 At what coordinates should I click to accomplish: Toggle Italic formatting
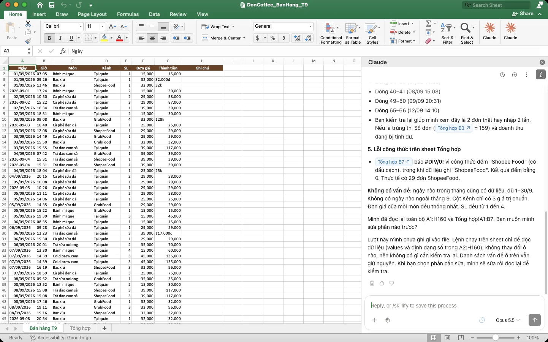(60, 38)
